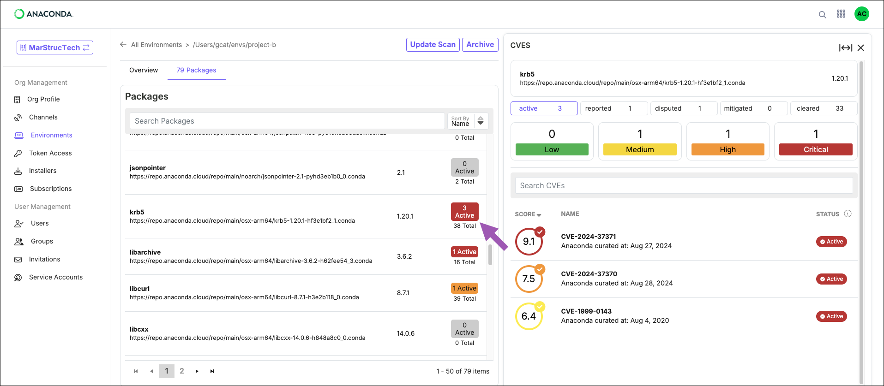Open the All Environments breadcrumb link
Screen dimensions: 884x386
point(156,45)
